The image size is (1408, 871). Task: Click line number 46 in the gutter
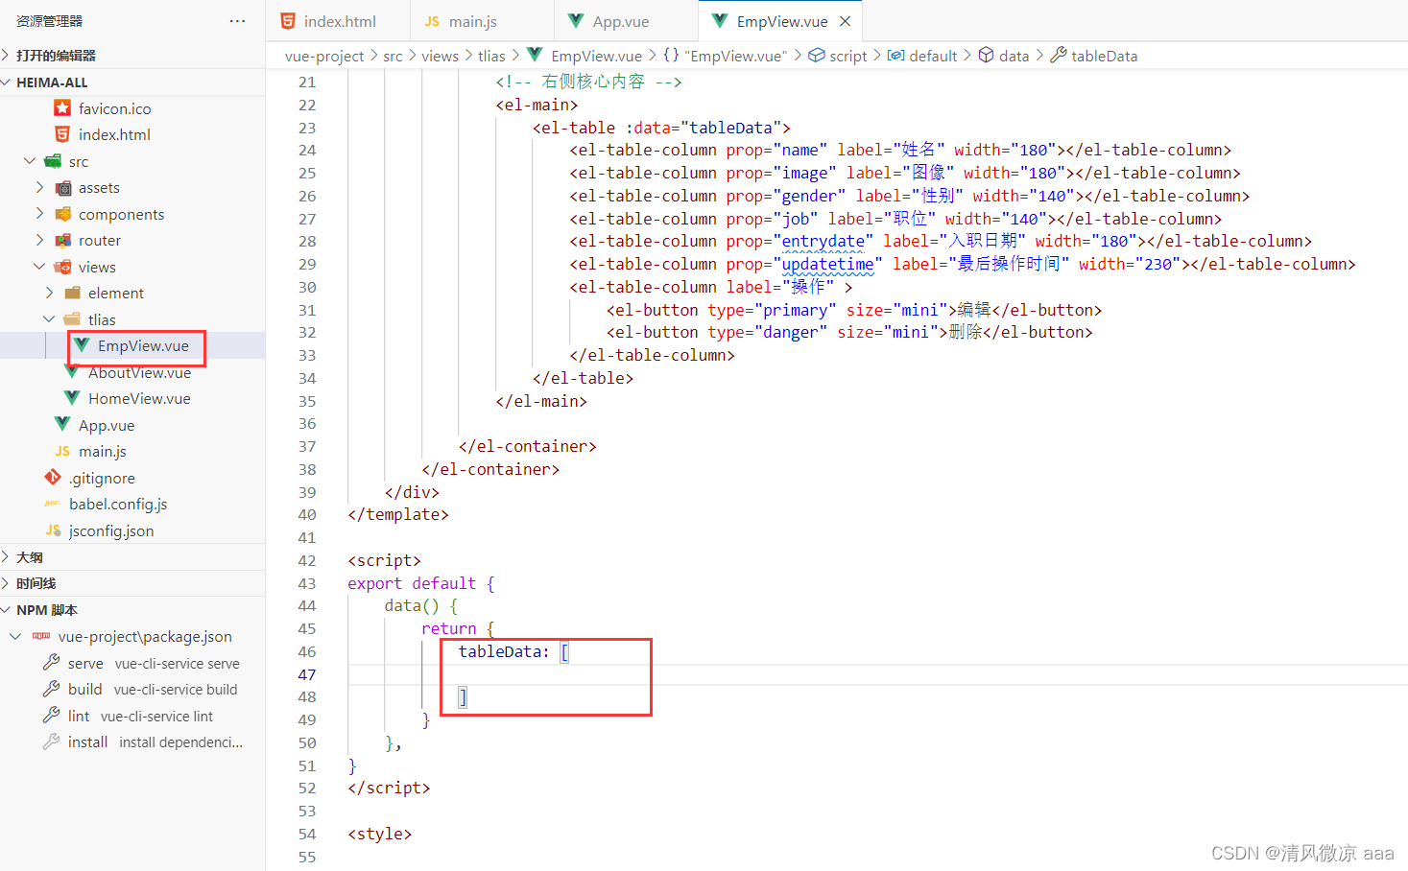306,652
